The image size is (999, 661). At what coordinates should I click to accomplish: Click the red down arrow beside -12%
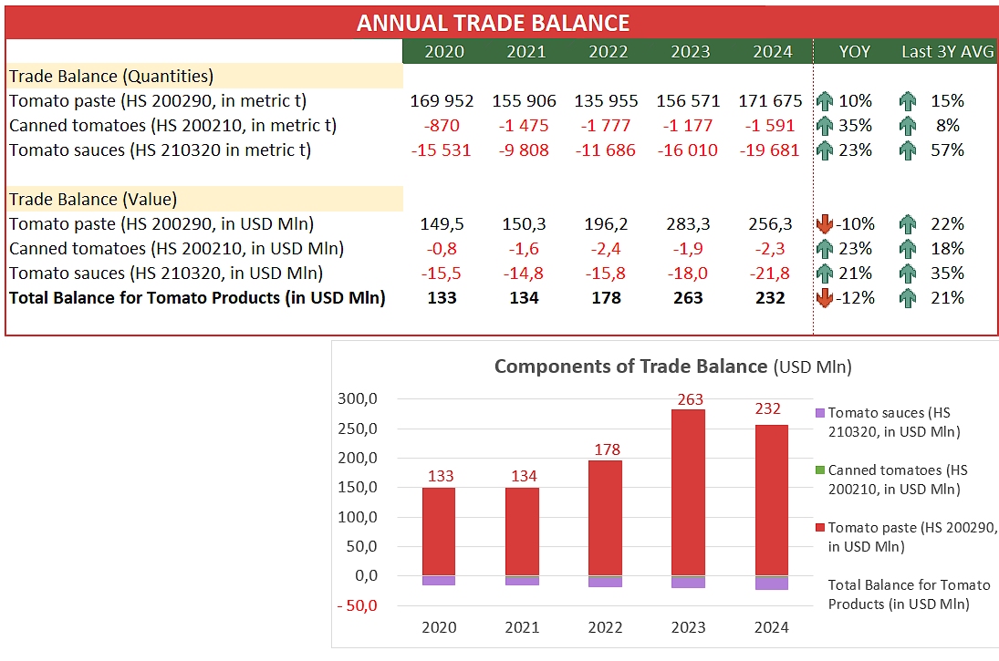point(826,298)
